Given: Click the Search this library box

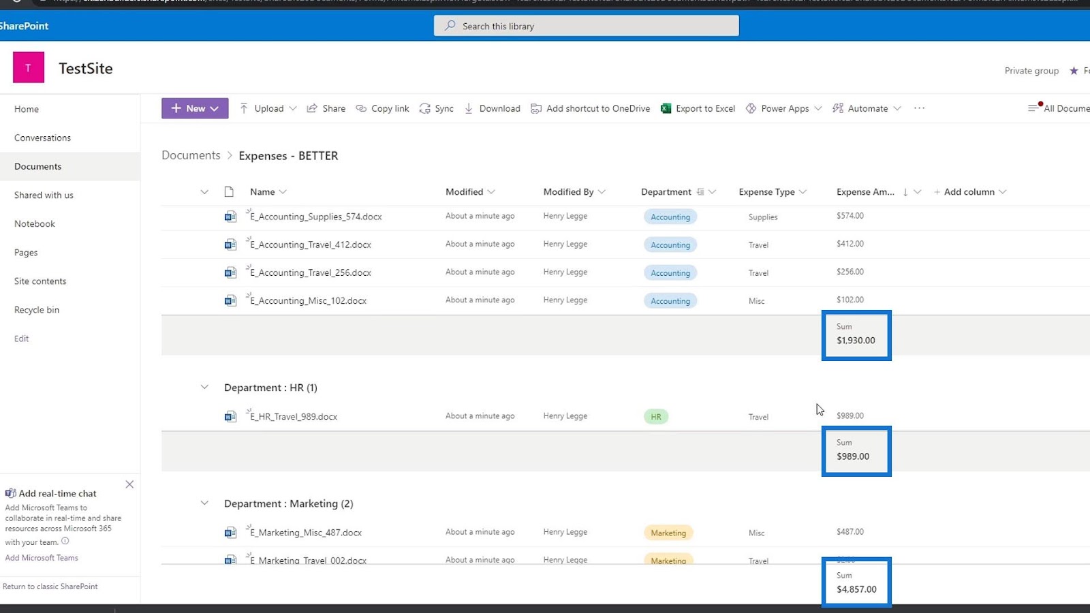Looking at the screenshot, I should point(587,26).
